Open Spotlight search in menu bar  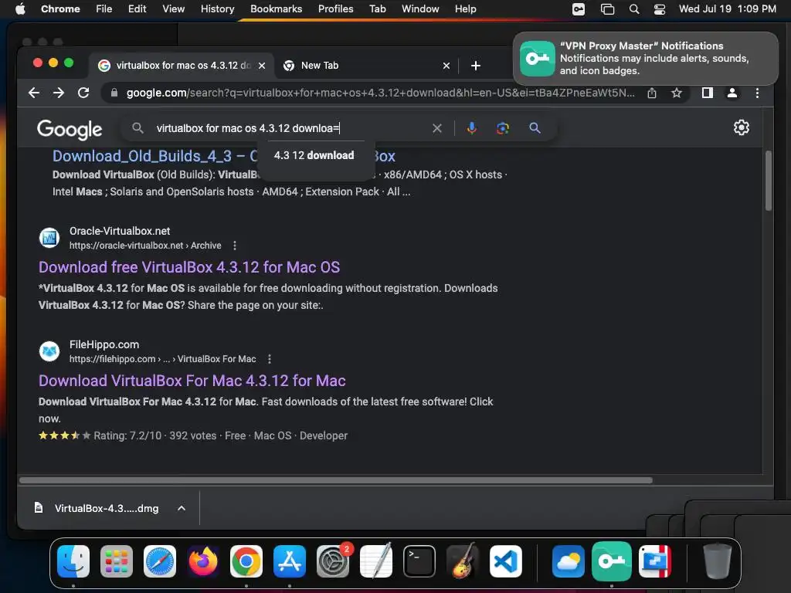[x=634, y=9]
